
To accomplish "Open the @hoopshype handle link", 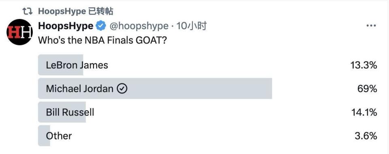I will point(139,26).
